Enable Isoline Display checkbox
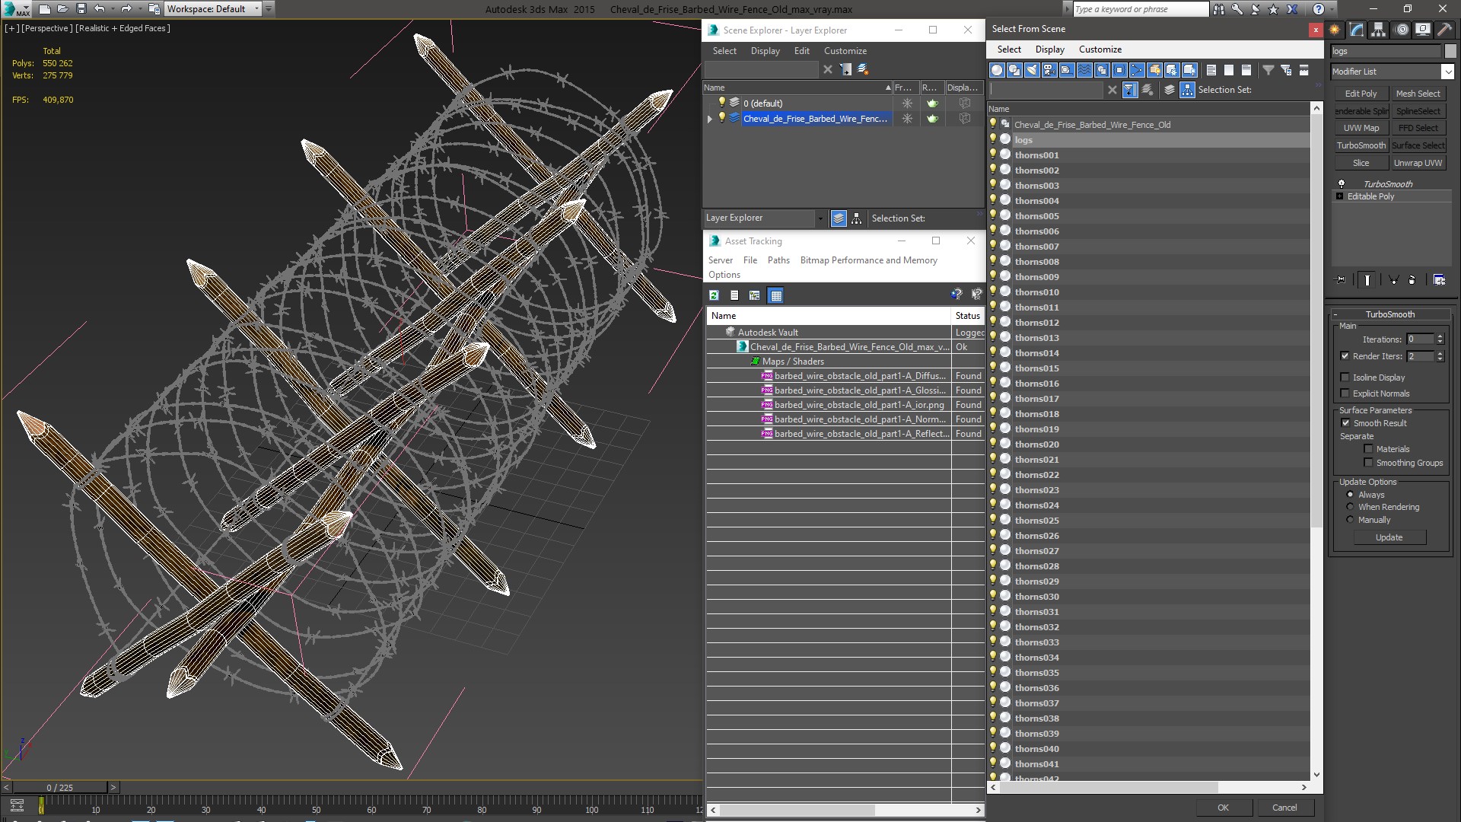 pos(1345,378)
